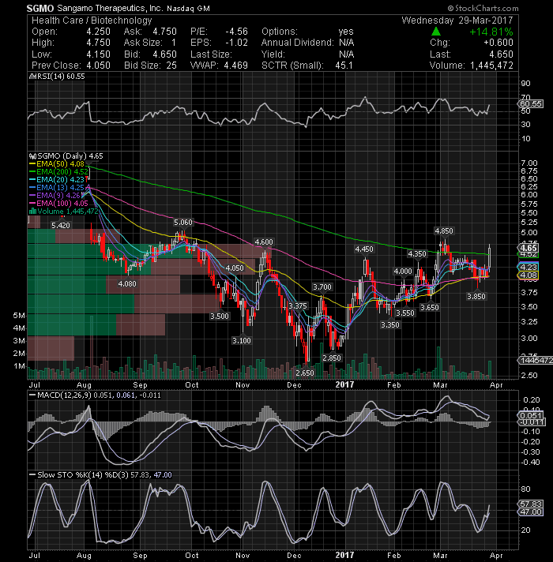Click the 3.850 low price annotation
553x562 pixels.
click(476, 297)
